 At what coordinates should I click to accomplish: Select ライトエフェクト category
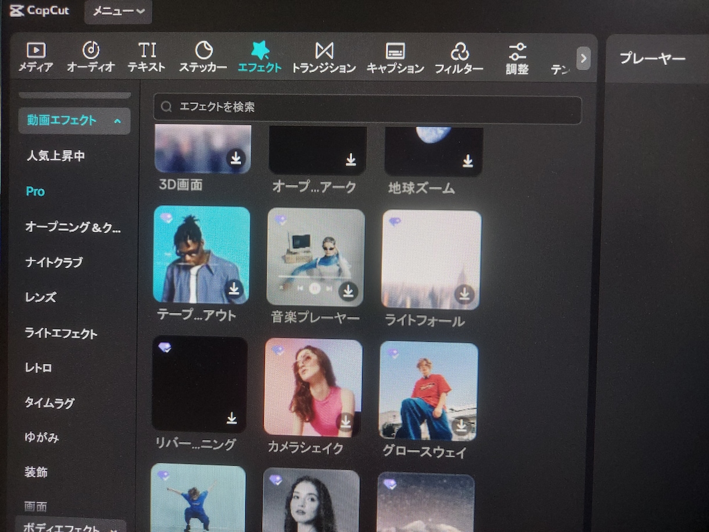click(61, 333)
